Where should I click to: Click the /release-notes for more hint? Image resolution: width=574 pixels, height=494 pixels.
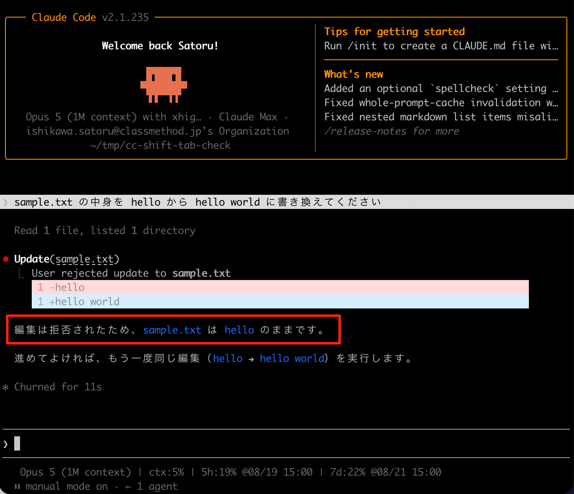click(x=391, y=131)
